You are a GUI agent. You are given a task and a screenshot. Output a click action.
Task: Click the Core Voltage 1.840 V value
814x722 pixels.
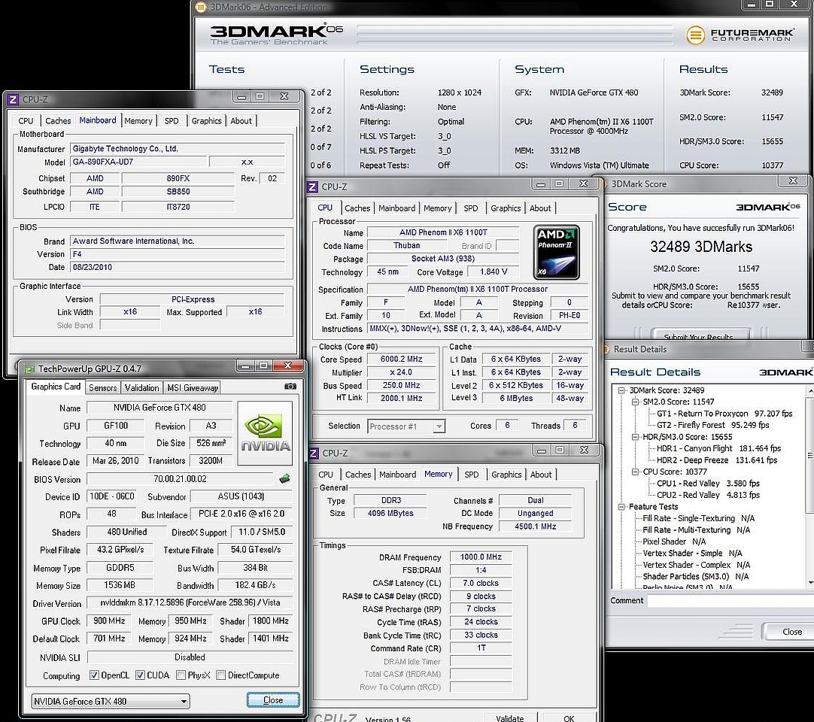[x=494, y=272]
